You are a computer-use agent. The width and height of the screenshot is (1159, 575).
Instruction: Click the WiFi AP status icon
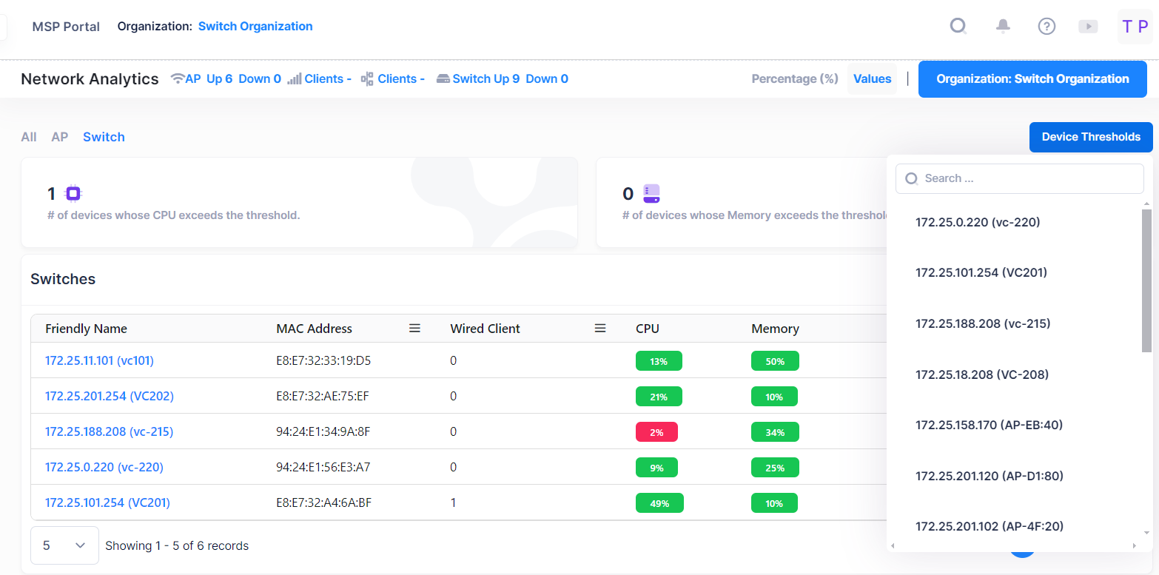point(178,78)
